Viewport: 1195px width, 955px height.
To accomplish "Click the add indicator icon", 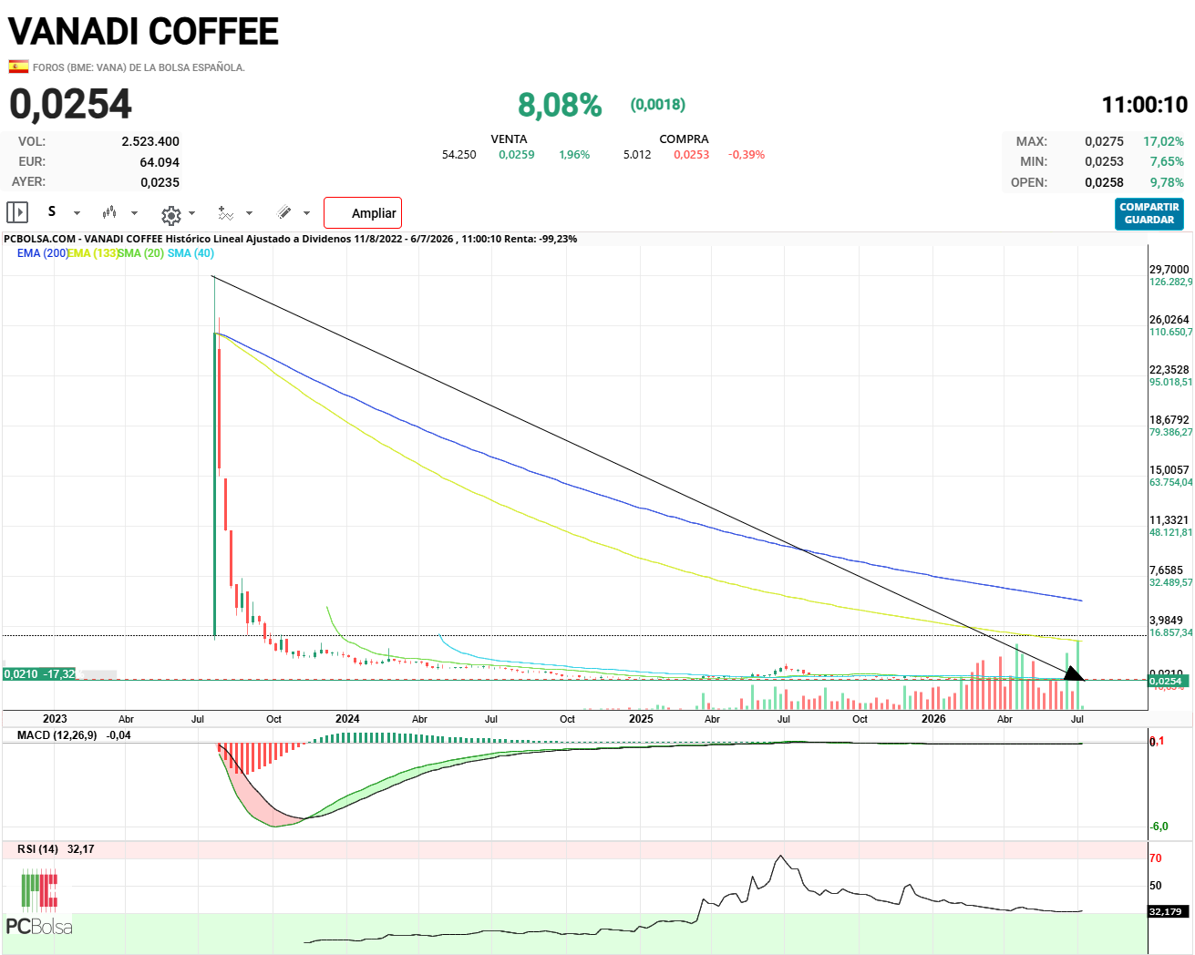I will pos(226,213).
